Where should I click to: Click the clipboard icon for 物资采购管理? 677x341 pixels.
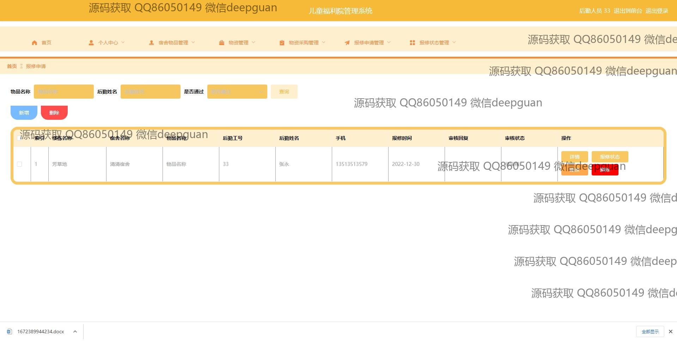coord(282,43)
